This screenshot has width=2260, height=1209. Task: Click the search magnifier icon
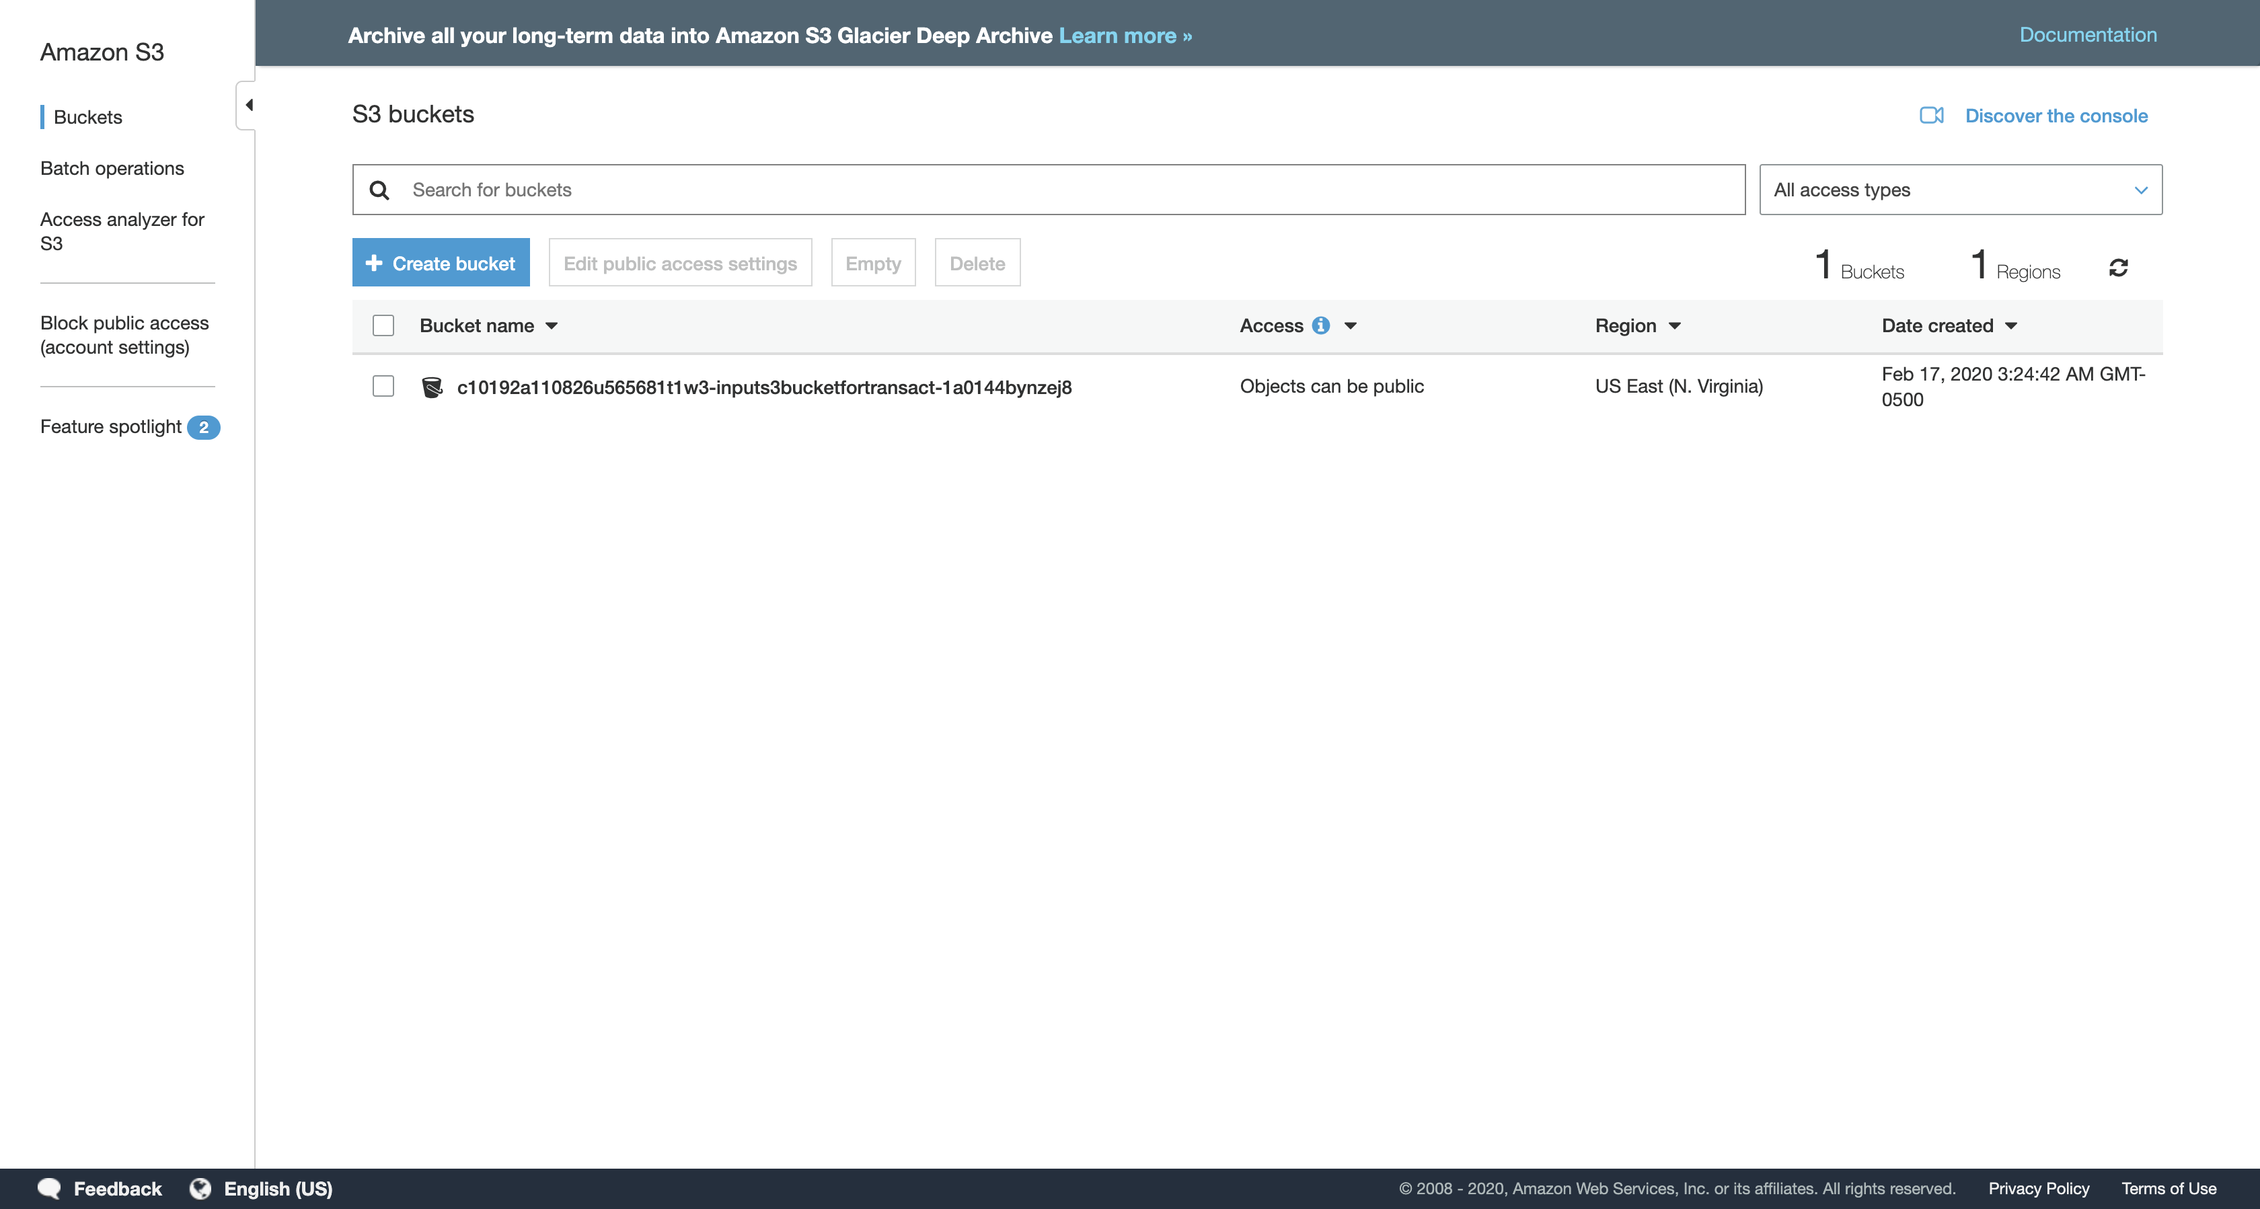(379, 190)
